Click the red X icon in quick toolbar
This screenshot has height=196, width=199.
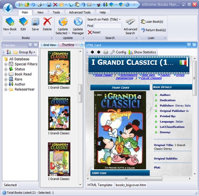click(x=55, y=5)
